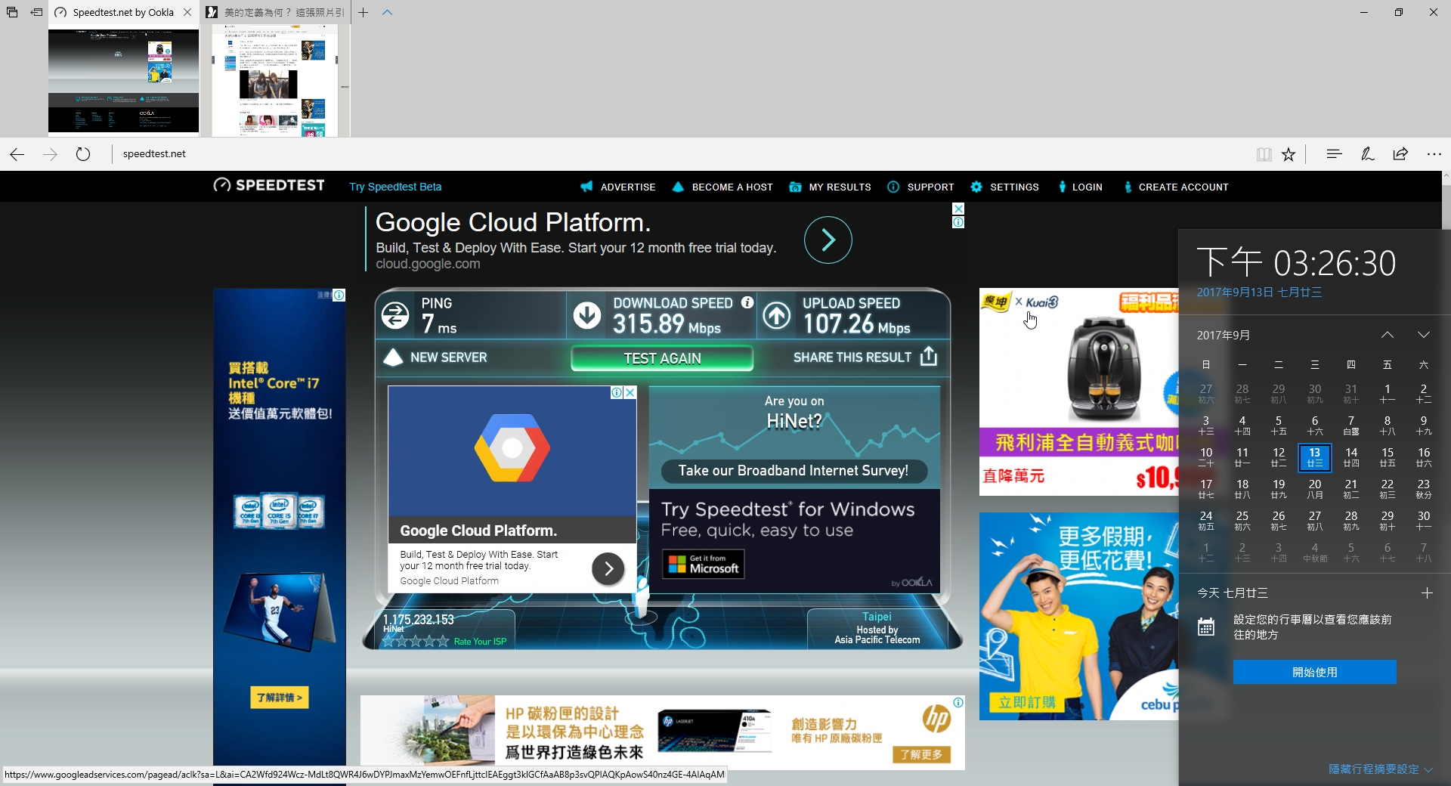
Task: Open Try Speedtest Beta link
Action: tap(395, 187)
